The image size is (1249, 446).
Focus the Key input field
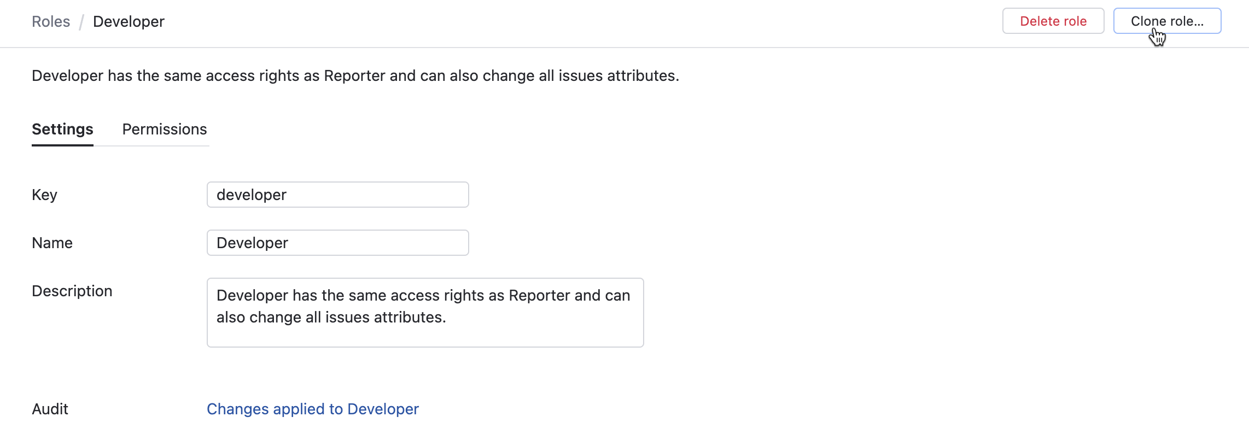[337, 195]
